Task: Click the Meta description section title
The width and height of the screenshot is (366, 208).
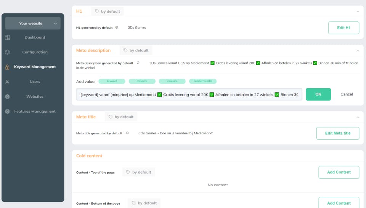Action: click(x=93, y=50)
